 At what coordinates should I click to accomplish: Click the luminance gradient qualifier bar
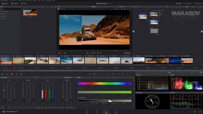pos(104,101)
